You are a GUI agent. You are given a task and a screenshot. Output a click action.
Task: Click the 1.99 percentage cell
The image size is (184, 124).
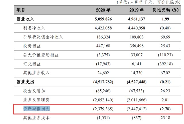(x=165, y=19)
